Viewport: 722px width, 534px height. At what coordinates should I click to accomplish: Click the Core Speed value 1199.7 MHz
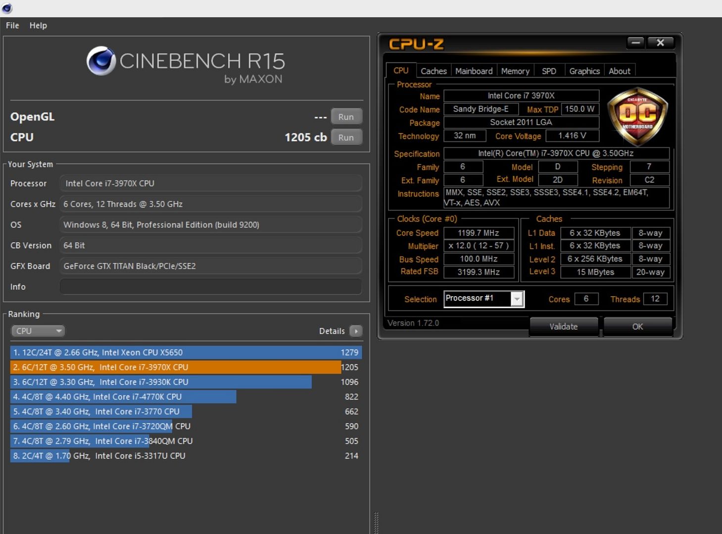pos(479,233)
